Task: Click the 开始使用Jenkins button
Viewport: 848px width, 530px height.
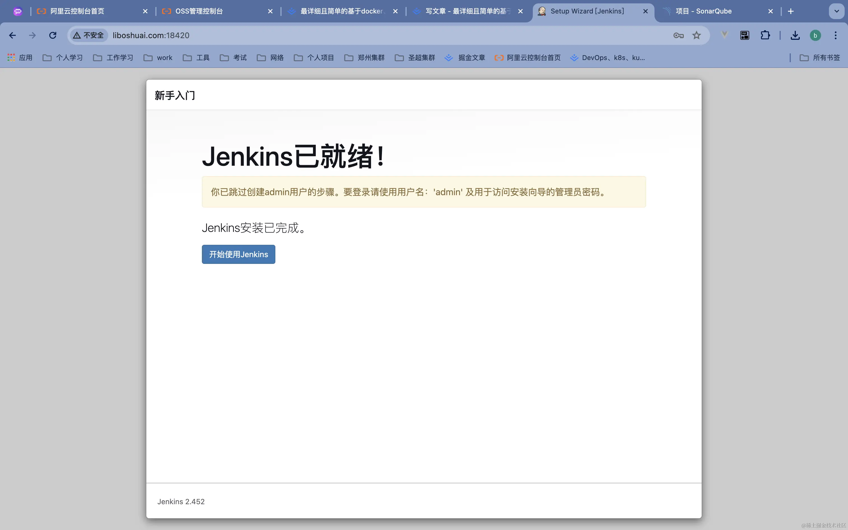Action: [x=238, y=255]
